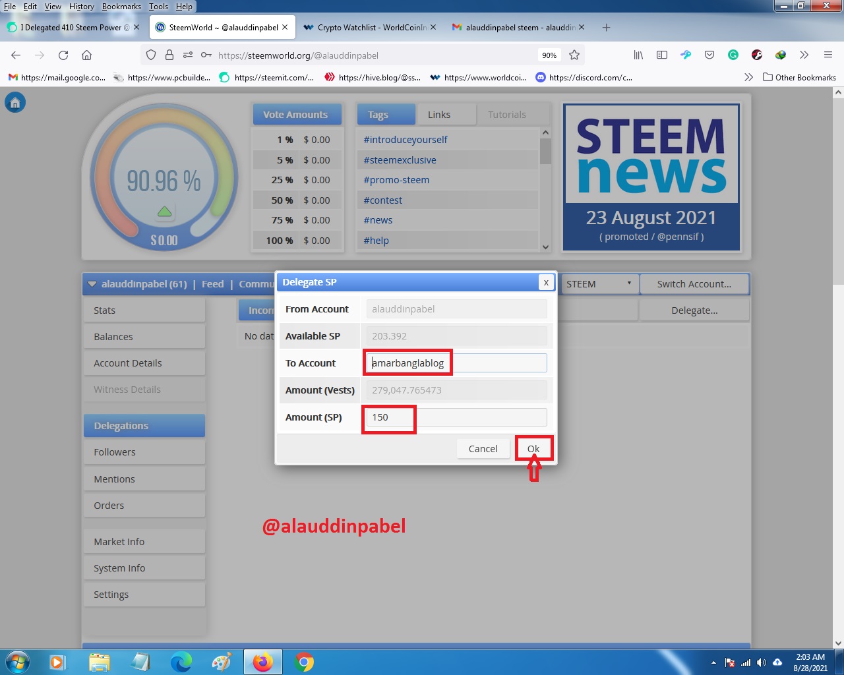
Task: Open Google Chrome from taskbar
Action: pos(304,662)
